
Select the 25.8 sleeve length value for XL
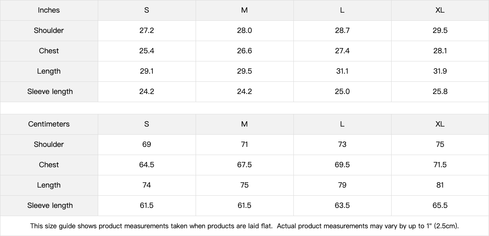(x=440, y=92)
